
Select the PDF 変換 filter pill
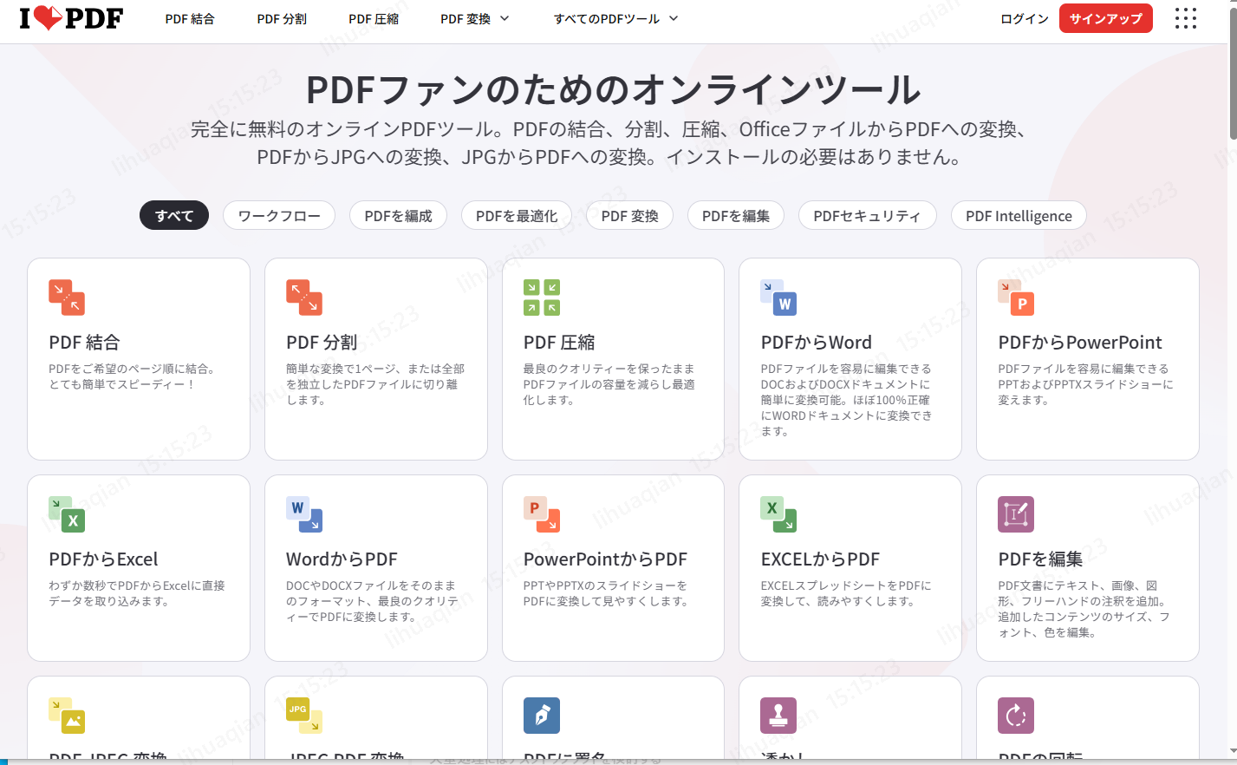(x=630, y=216)
